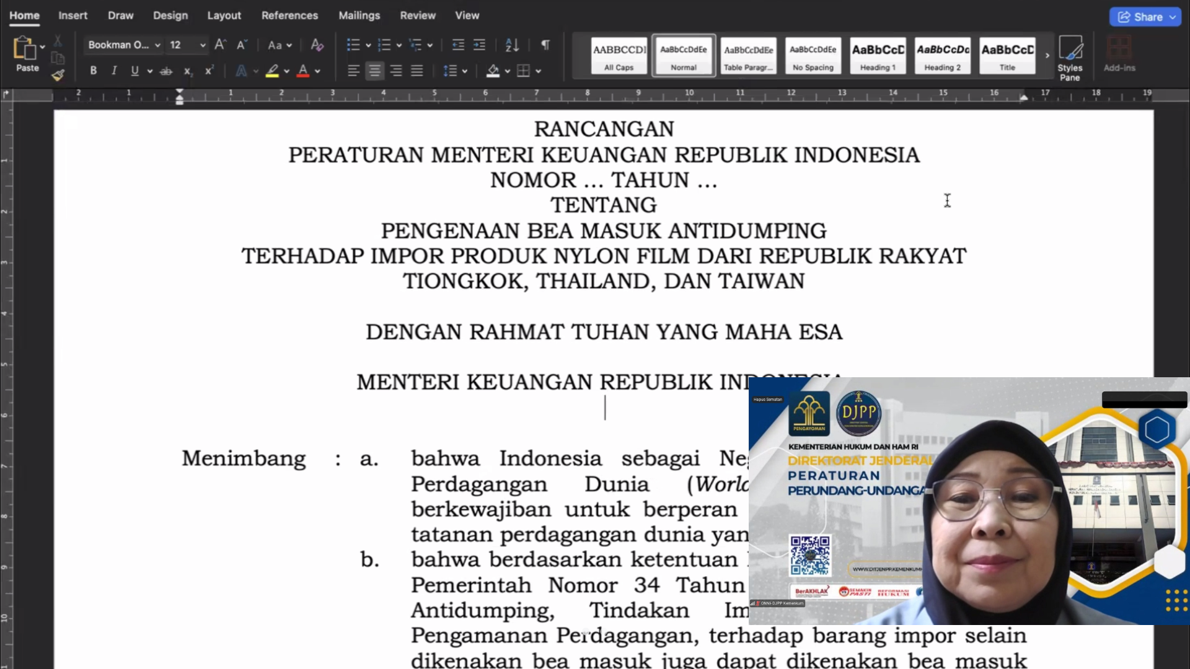Sort text A to Z

(x=512, y=45)
